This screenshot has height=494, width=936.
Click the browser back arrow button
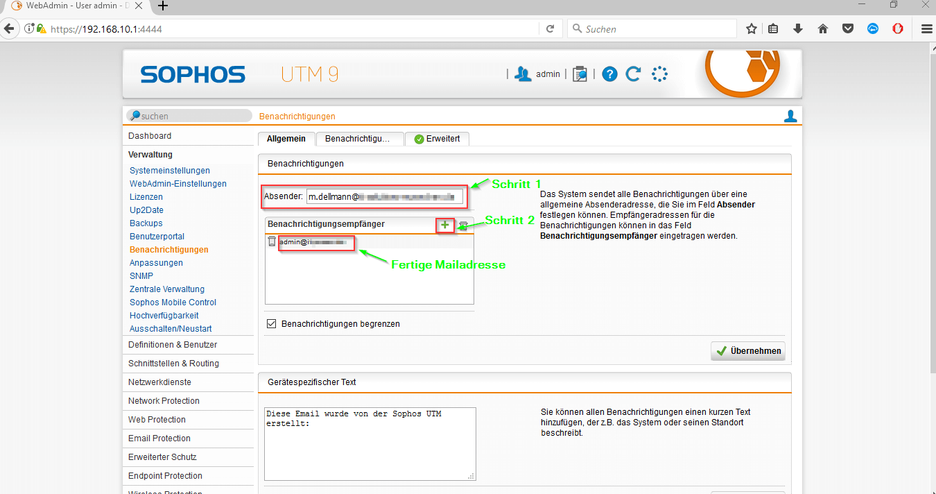click(x=10, y=29)
